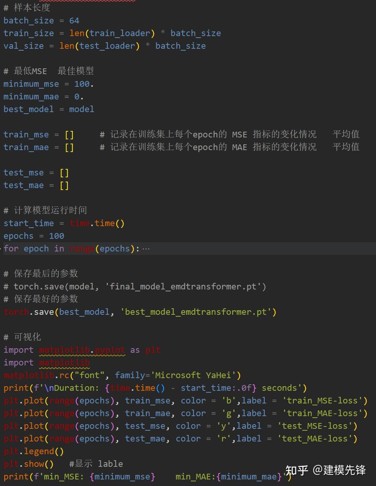The height and width of the screenshot is (486, 376).
Task: Click best_model in 'best_model = model' line
Action: point(29,109)
